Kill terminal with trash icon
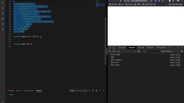184x103 pixels. 97,90
